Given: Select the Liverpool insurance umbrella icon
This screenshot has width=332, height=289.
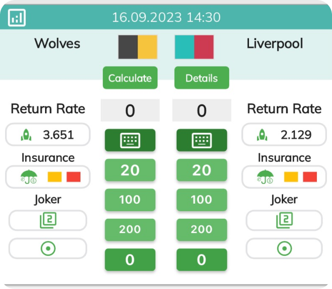Looking at the screenshot, I should [265, 177].
